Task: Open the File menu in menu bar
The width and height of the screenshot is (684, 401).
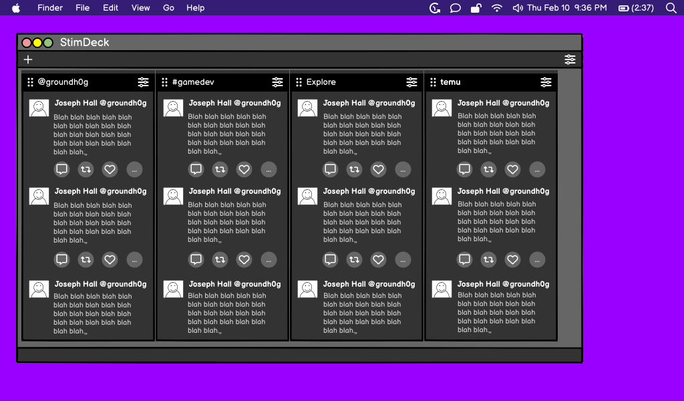Action: point(82,8)
